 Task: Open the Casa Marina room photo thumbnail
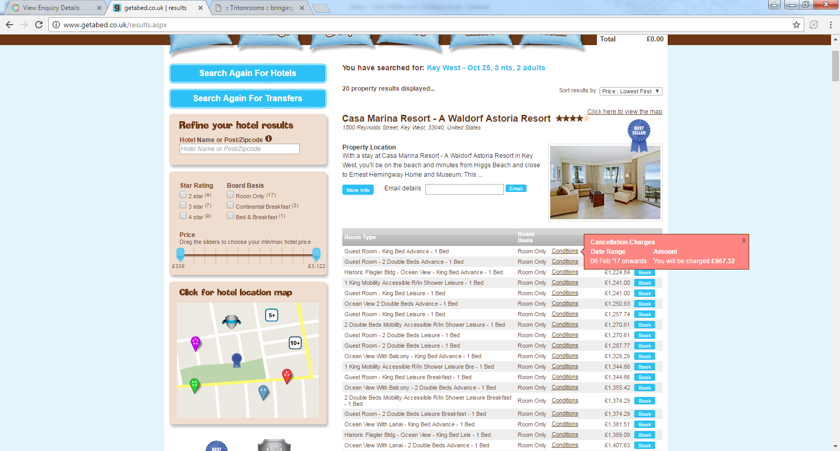click(x=605, y=182)
